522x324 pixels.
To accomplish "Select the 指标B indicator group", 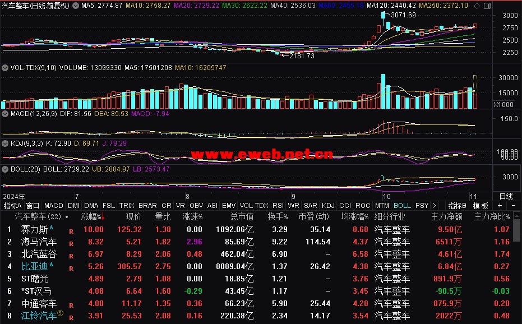I will 458,206.
